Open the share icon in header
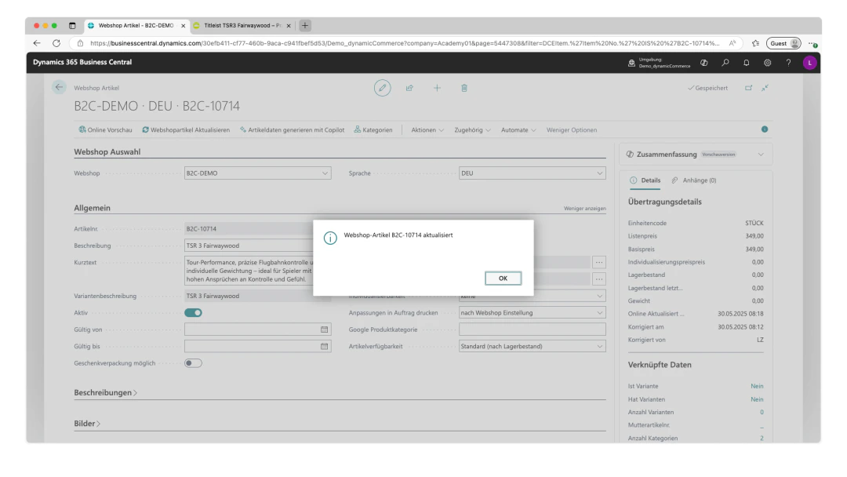The width and height of the screenshot is (847, 477). (x=409, y=88)
